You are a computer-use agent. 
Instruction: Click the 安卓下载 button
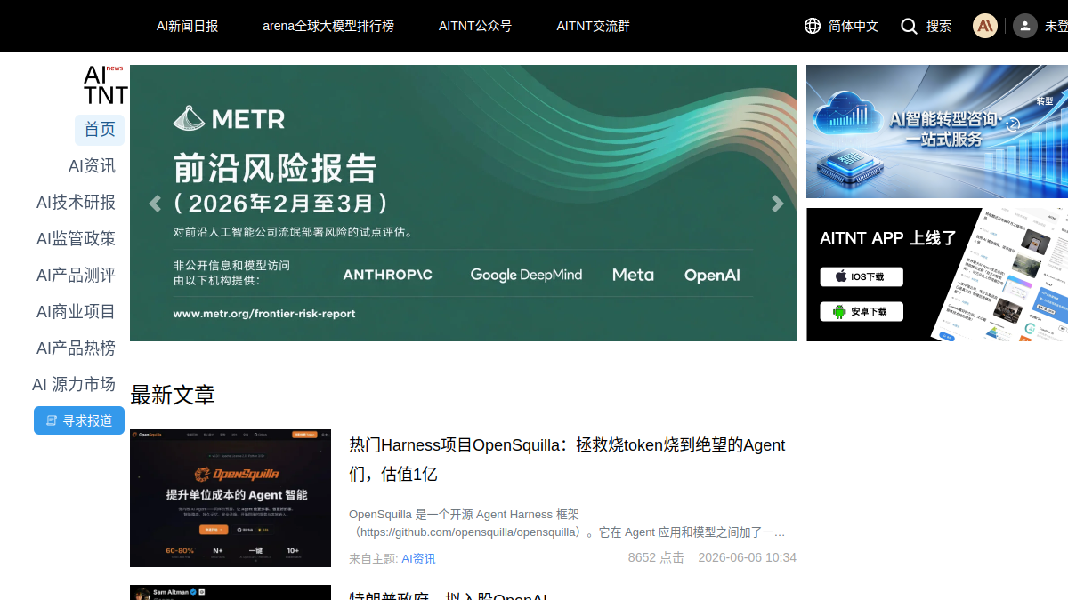862,311
